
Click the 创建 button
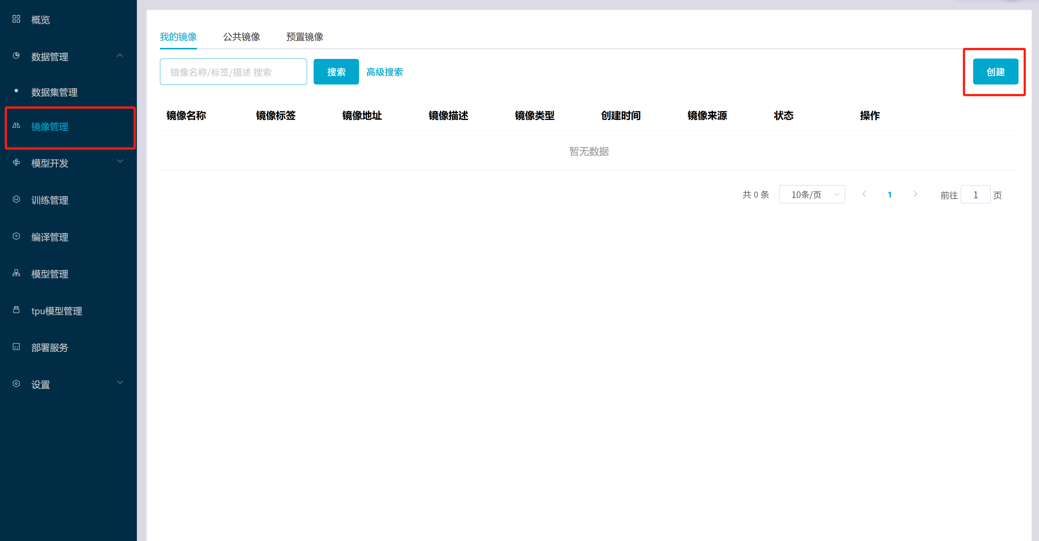click(x=995, y=72)
